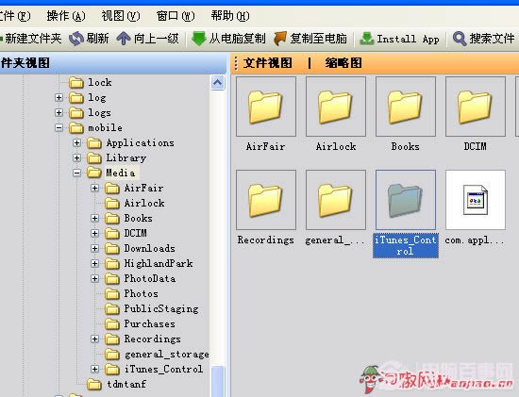519x397 pixels.
Task: Switch to the 缩略图 tab
Action: pos(343,63)
